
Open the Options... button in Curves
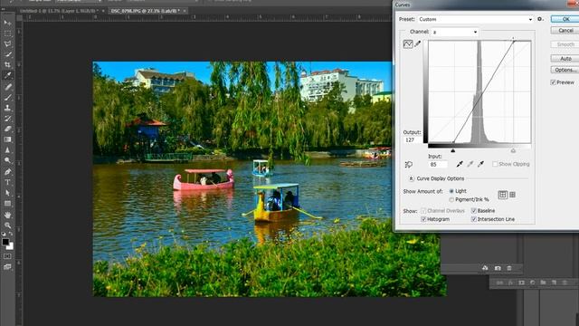coord(565,70)
